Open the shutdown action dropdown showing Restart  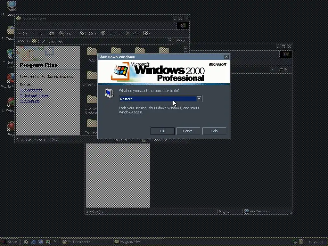coord(161,99)
